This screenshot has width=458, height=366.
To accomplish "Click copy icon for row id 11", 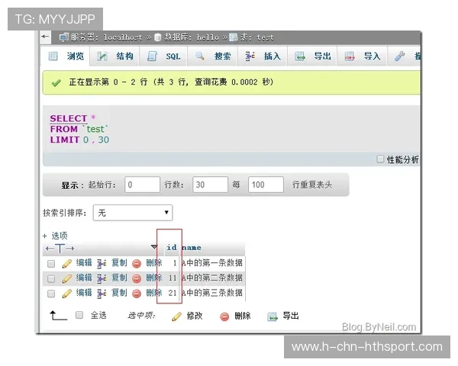I will pyautogui.click(x=102, y=278).
